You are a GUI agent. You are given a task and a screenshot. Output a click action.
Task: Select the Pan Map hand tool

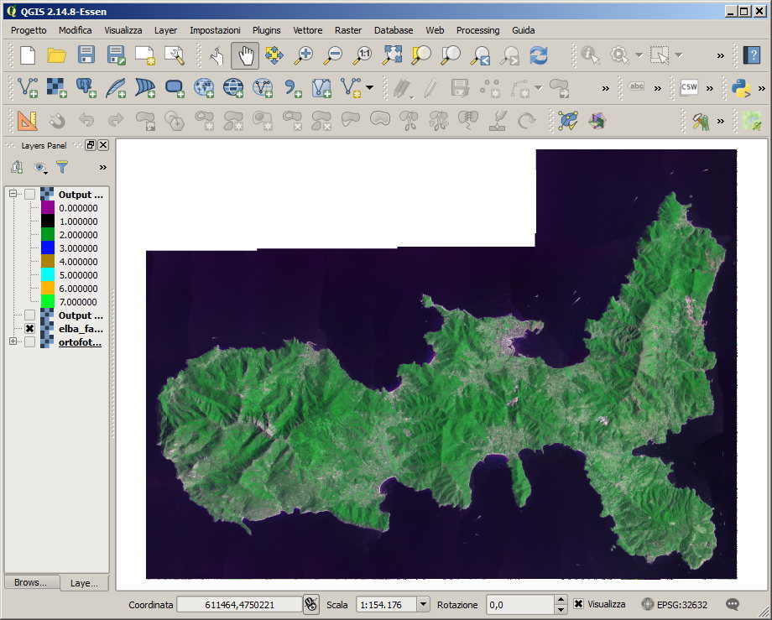[x=245, y=55]
